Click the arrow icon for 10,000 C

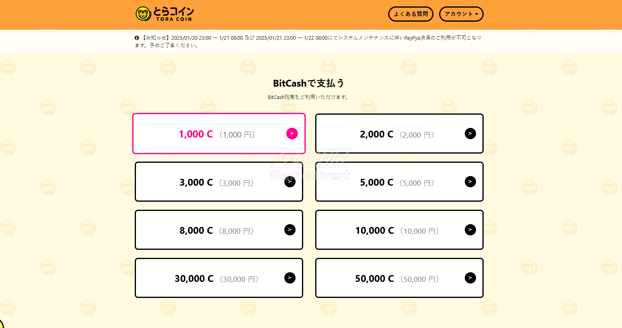click(470, 230)
